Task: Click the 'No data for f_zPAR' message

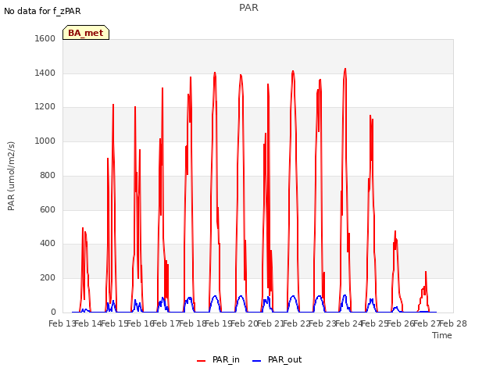Action: tap(42, 11)
